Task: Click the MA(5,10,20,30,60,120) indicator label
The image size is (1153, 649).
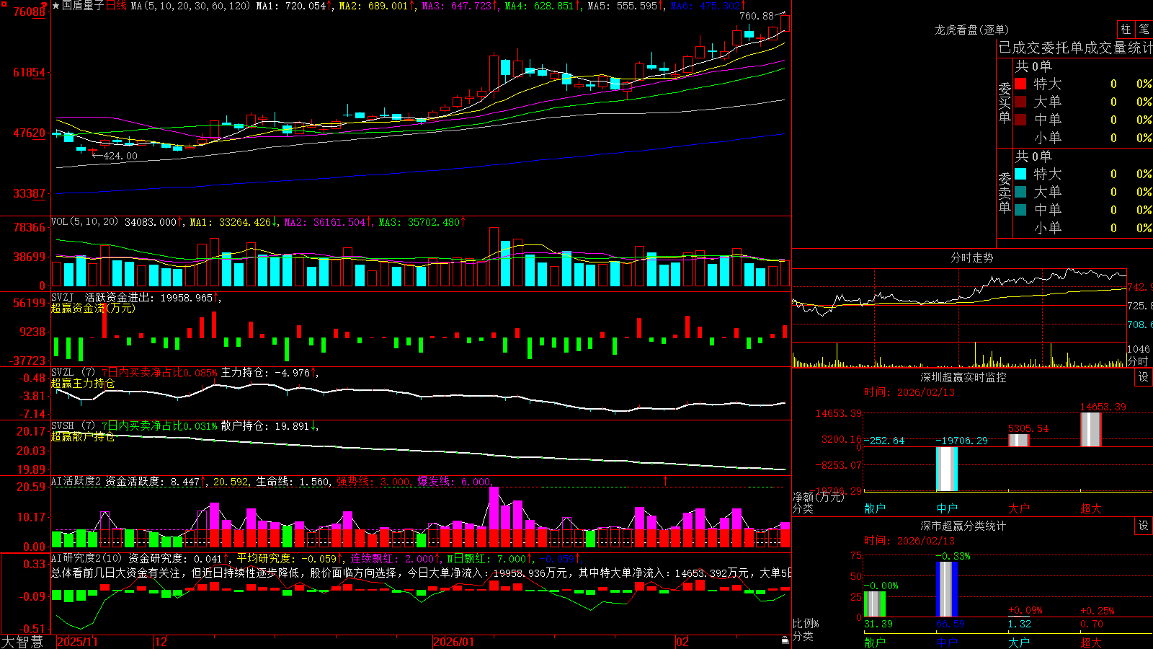Action: pos(190,6)
